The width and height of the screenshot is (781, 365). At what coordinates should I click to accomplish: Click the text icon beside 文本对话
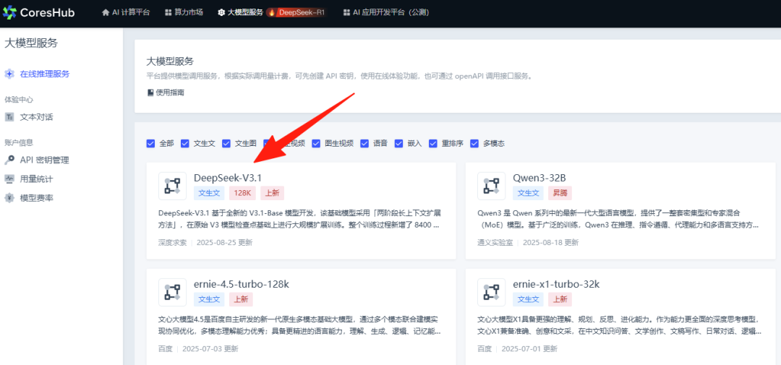(x=9, y=117)
